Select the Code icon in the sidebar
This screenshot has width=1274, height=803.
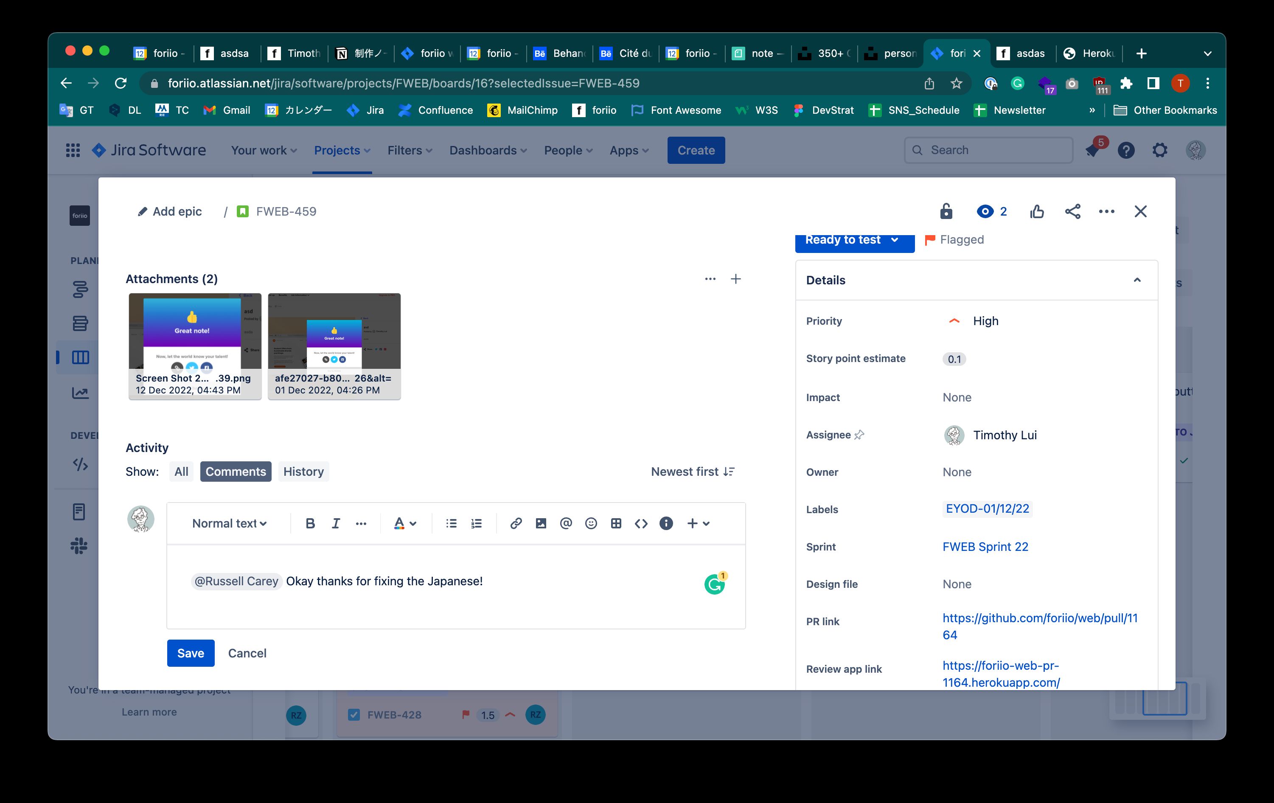79,465
